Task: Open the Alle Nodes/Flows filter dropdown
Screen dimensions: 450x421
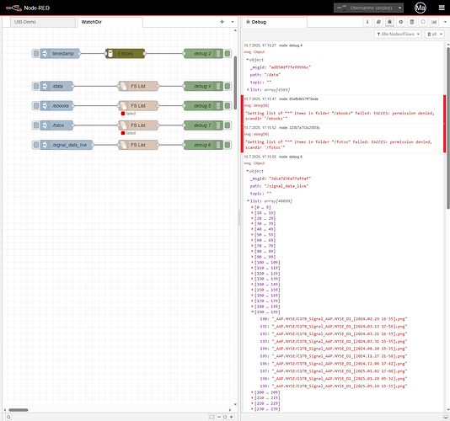Action: click(398, 35)
